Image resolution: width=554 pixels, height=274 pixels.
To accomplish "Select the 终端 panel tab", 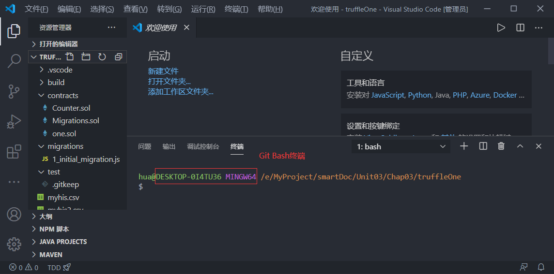I will (237, 146).
